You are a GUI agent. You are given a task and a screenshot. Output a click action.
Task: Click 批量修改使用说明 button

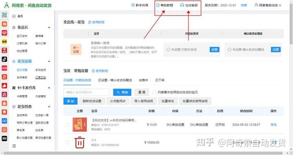click(x=195, y=101)
